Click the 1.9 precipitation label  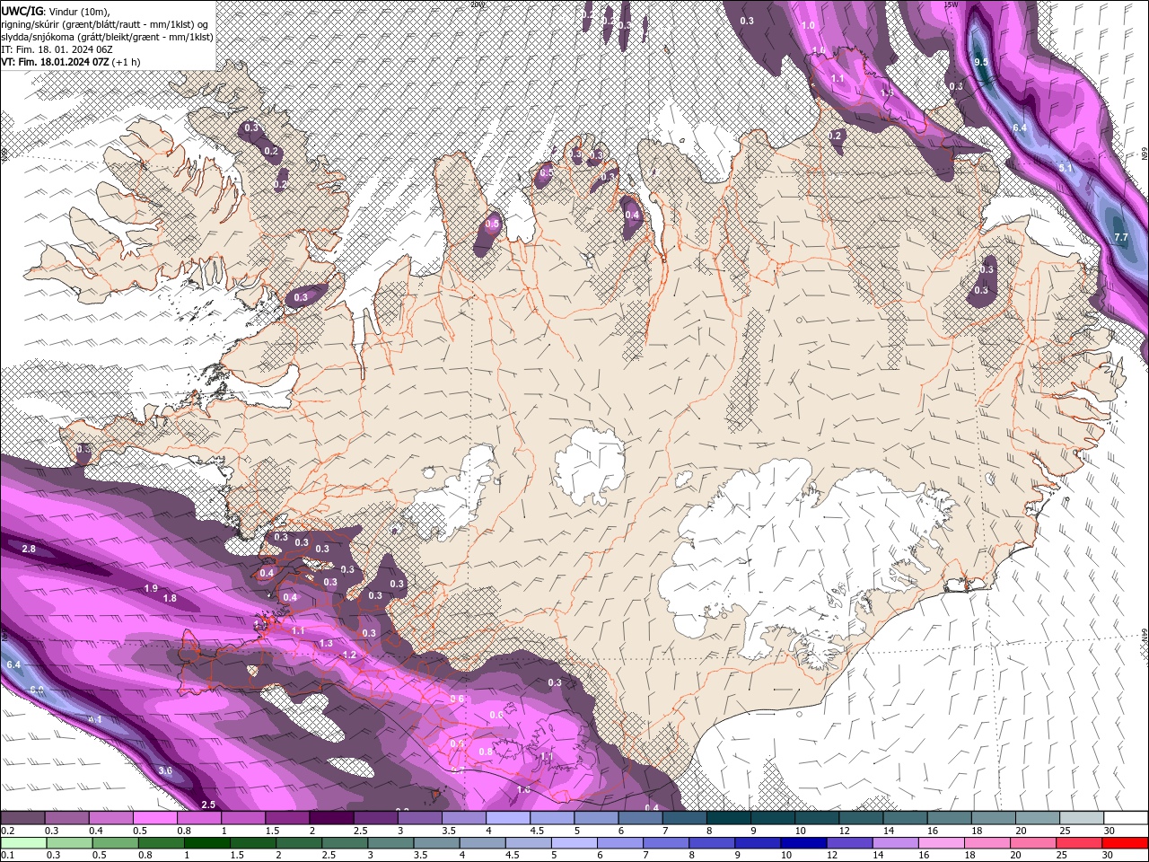coord(151,588)
